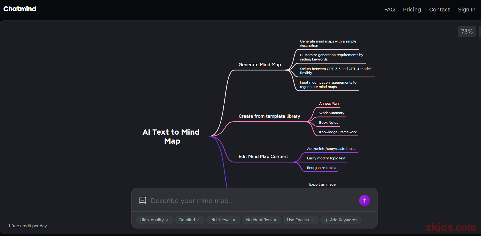Viewport: 481px width, 236px height.
Task: Remove the Detailed keyword
Action: pos(198,220)
